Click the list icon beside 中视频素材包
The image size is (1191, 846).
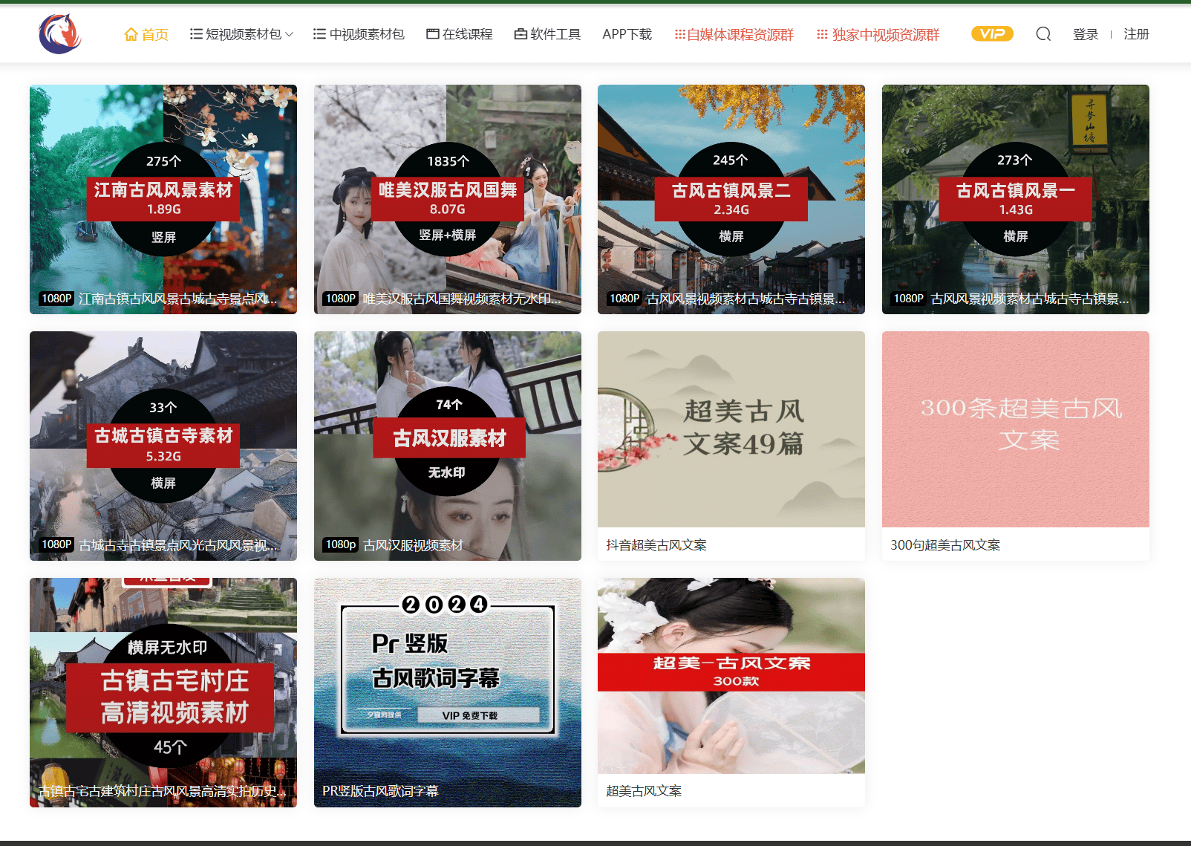[x=319, y=34]
